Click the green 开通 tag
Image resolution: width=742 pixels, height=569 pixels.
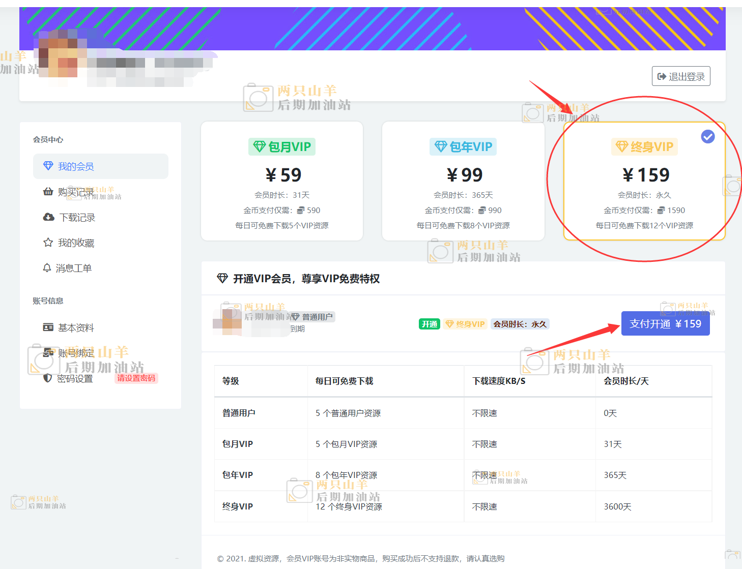pos(429,324)
